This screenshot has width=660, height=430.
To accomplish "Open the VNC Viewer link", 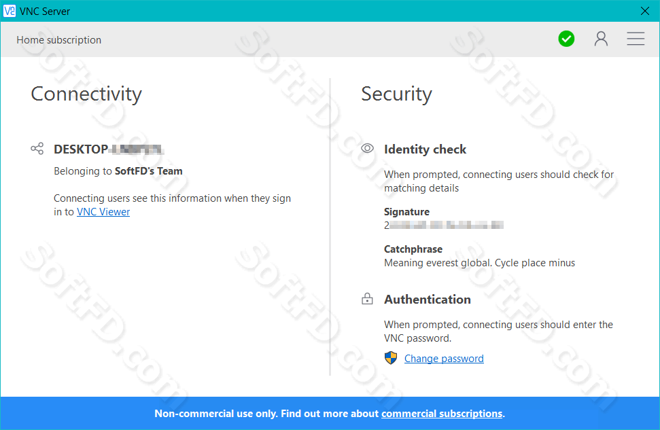I will [103, 212].
